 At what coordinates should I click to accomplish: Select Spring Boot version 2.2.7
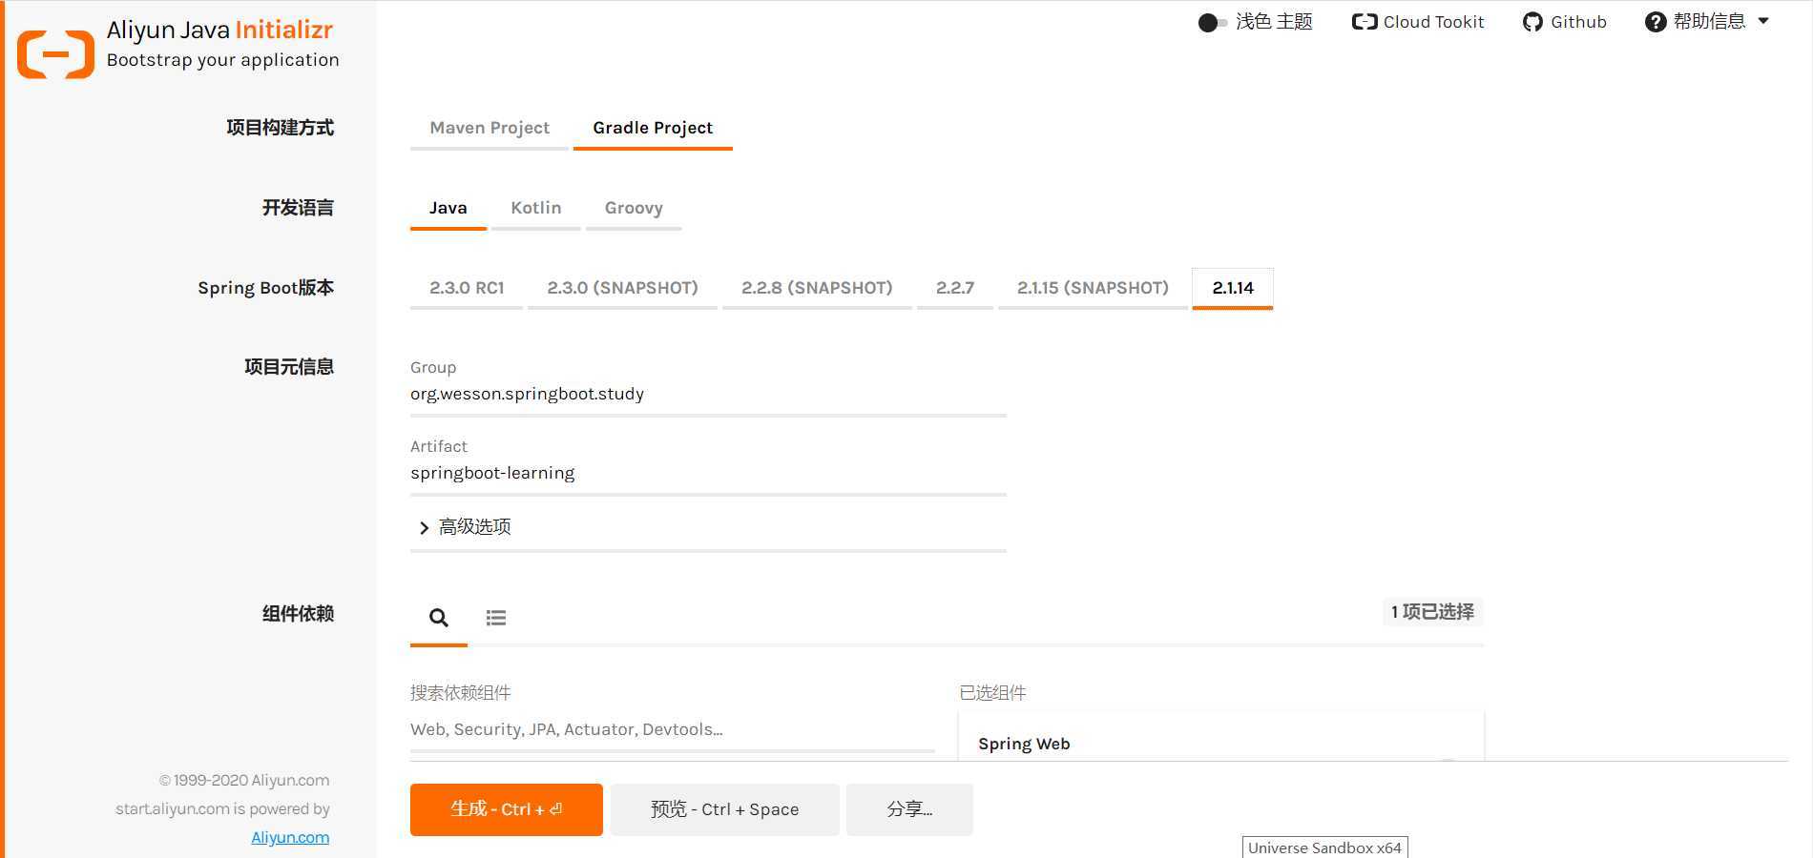955,288
